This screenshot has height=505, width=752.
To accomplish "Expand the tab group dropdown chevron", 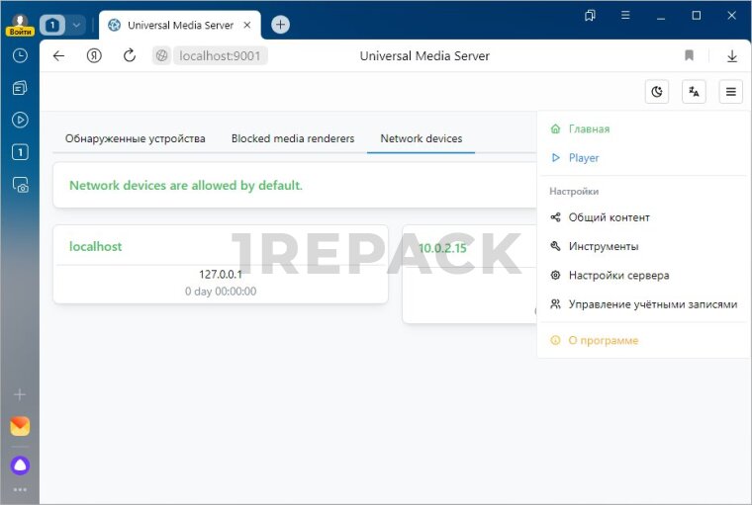I will click(76, 25).
